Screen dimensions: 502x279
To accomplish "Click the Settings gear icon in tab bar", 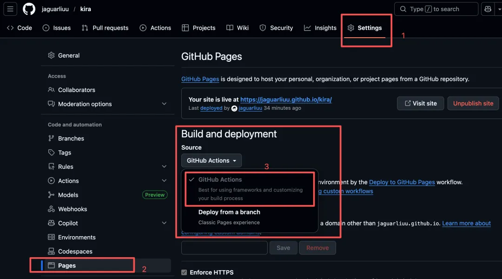I will (x=351, y=28).
